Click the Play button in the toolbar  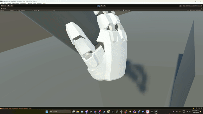(98, 6)
